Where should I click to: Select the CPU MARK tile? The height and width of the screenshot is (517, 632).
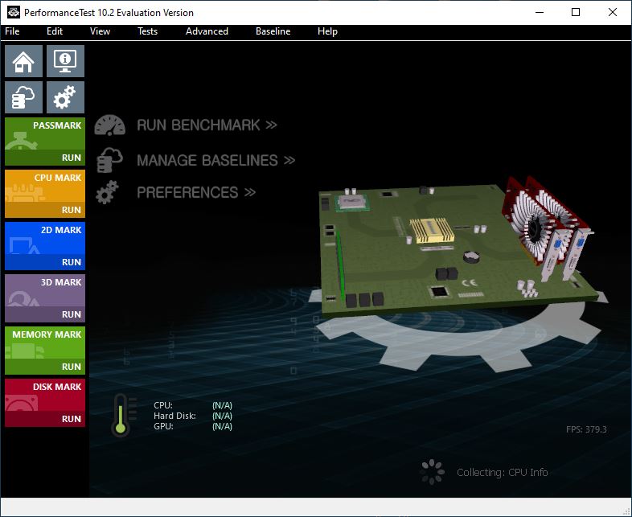45,186
